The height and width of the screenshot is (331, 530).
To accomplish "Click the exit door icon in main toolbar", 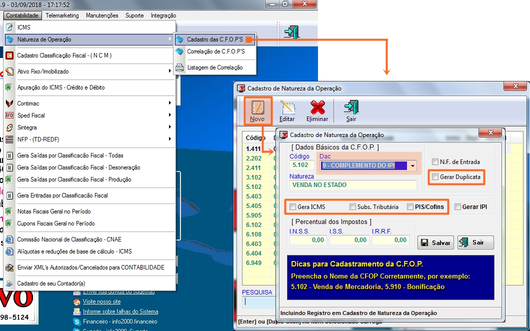I will coord(291,32).
